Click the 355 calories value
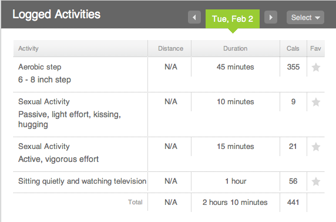 293,67
